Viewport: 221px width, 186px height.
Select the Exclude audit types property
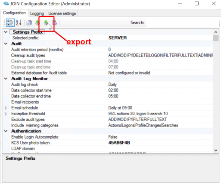point(28,120)
